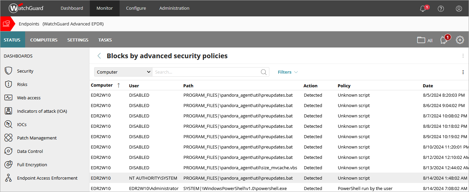Open the help question mark icon
The image size is (469, 192).
441,9
